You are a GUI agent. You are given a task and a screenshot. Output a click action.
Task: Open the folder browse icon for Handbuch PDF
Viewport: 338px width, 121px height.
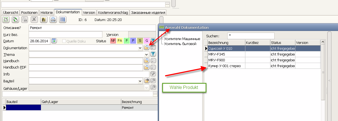146,67
